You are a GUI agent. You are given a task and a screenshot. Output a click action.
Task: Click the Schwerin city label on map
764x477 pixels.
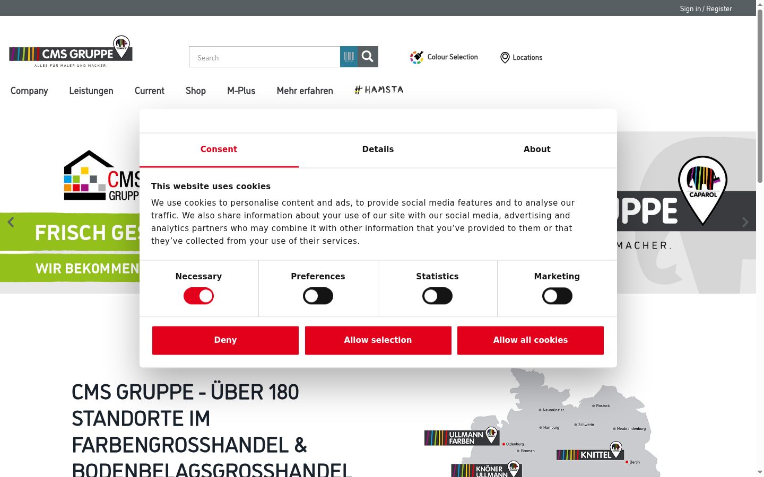click(586, 425)
